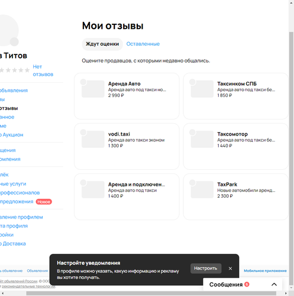Open the Аренда и подключен... seller title
294x296 pixels.
(x=137, y=184)
